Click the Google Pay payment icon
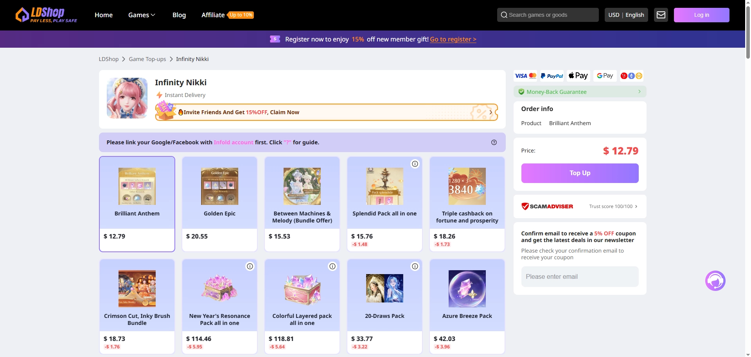Screen dimensions: 751x357 tap(605, 76)
